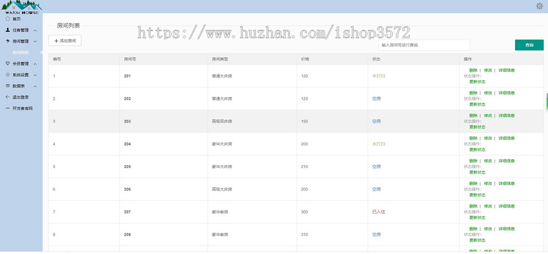The image size is (548, 254).
Task: Open 开发者官网 link
Action: tap(23, 108)
